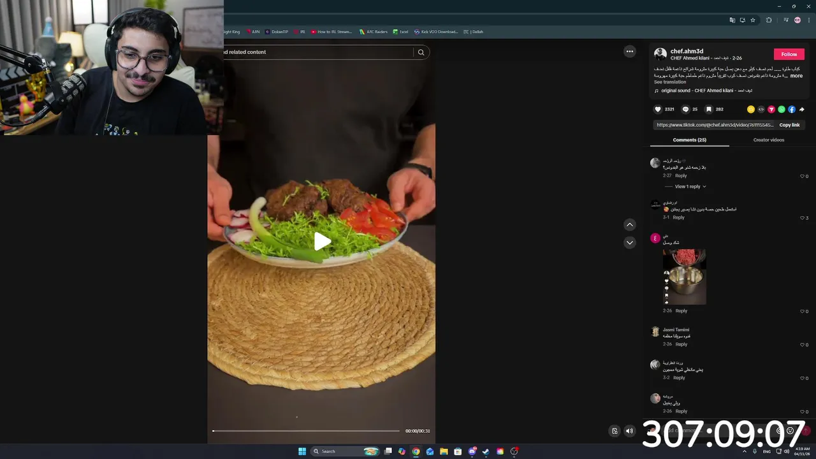Like the comment with attached image
This screenshot has width=816, height=459.
pos(803,312)
